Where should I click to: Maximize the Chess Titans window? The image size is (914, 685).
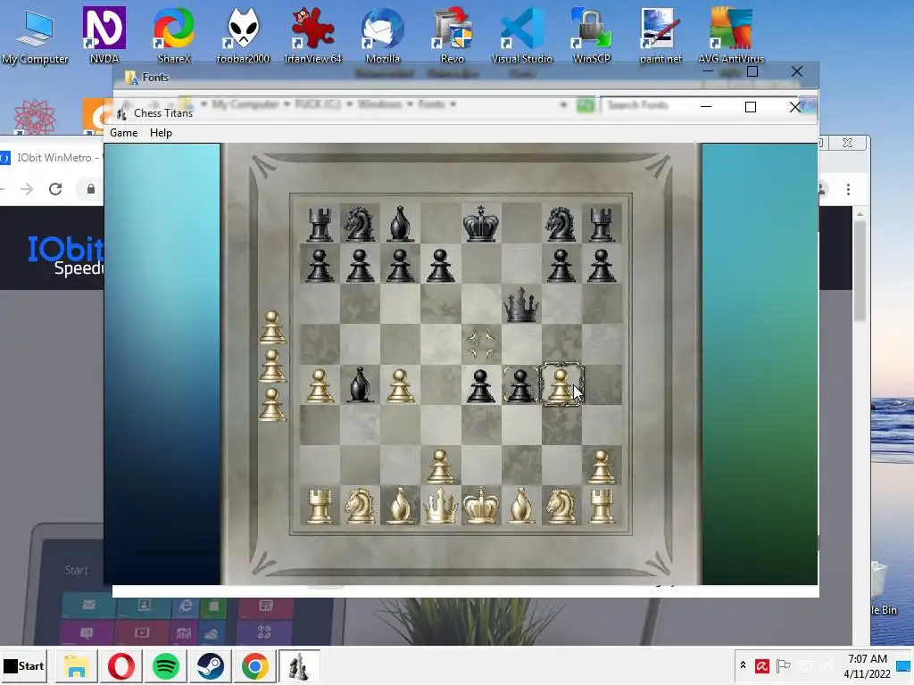pos(751,107)
